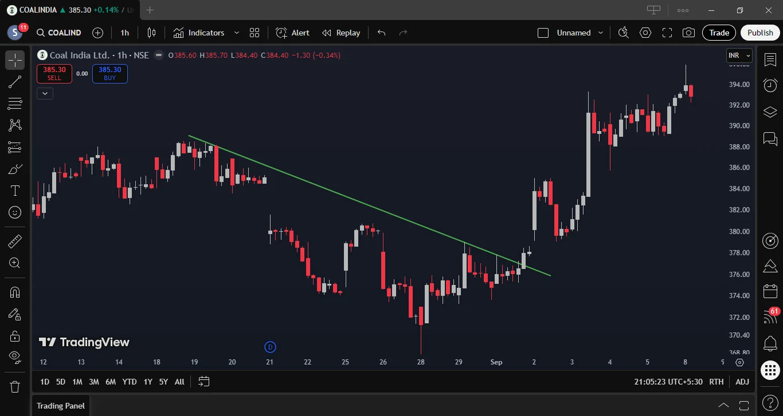
Task: Toggle the RTH session setting
Action: (x=717, y=382)
